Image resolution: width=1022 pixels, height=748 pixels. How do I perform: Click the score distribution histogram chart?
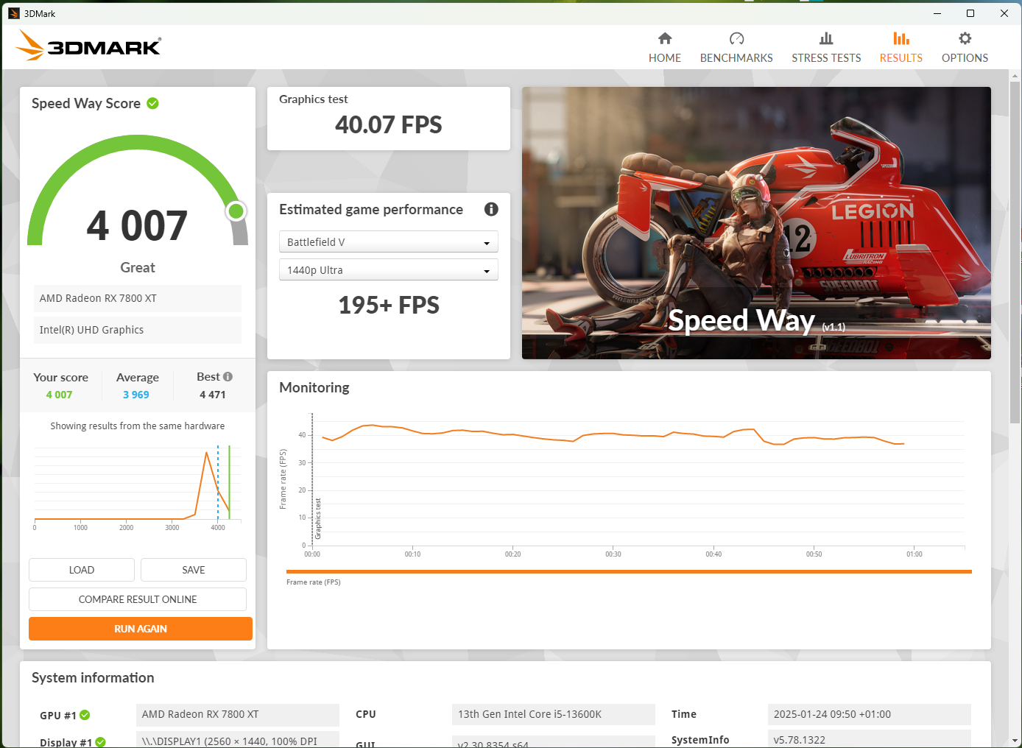coord(138,486)
